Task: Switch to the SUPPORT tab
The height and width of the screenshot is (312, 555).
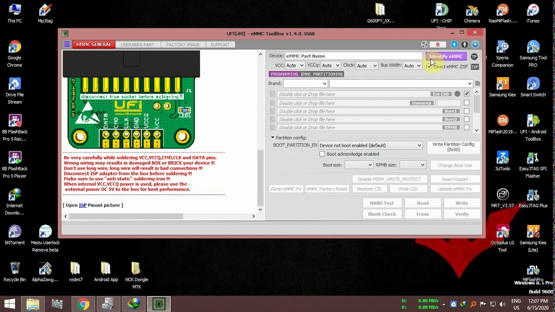Action: tap(220, 45)
